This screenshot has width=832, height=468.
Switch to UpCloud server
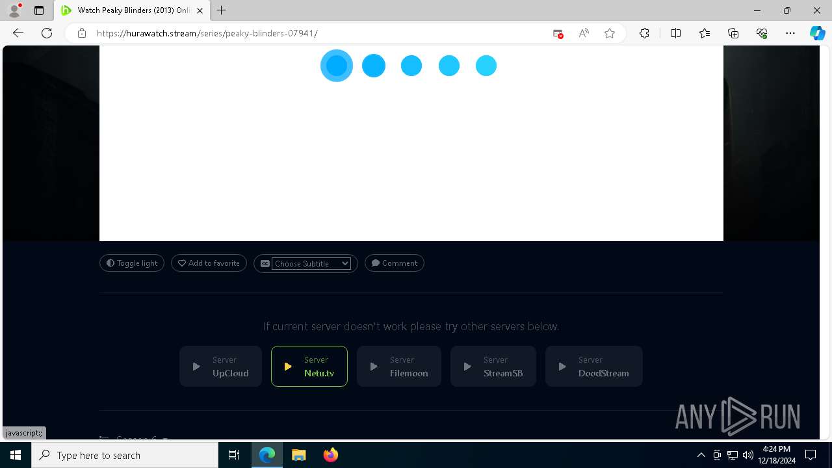pos(221,367)
